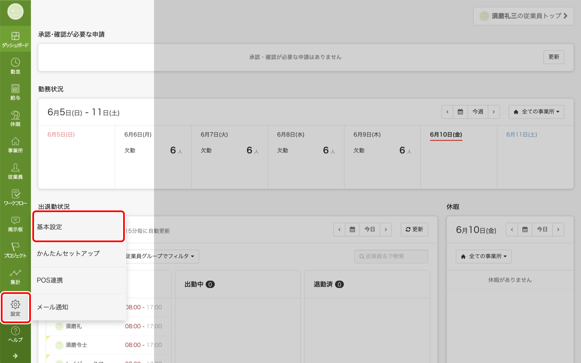Open calendar picker in 勤務状況 panel
581x363 pixels.
[460, 112]
